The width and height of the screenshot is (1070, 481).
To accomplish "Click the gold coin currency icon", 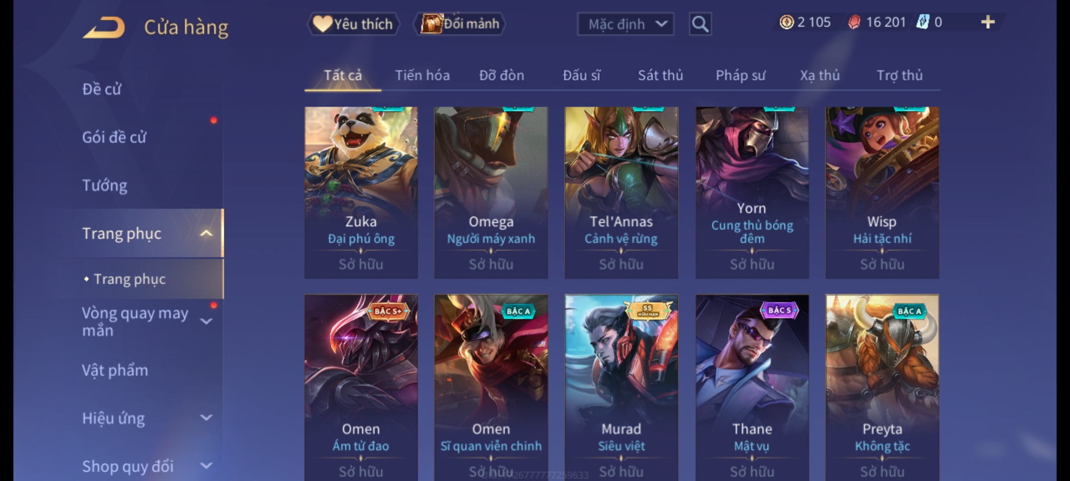I will [786, 22].
